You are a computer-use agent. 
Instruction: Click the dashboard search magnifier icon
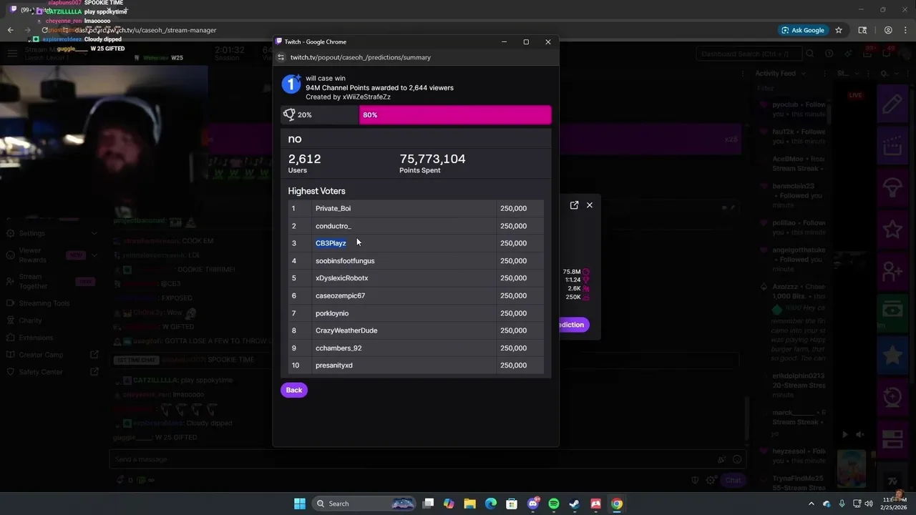click(809, 54)
